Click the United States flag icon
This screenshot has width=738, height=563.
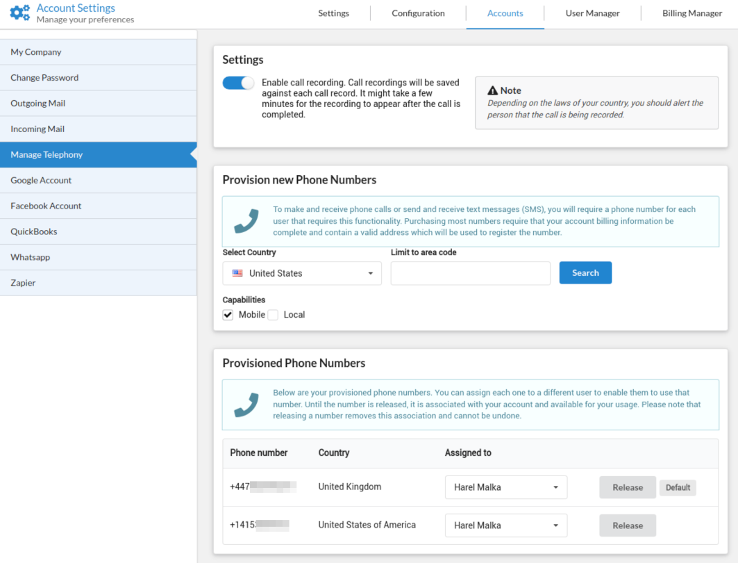tap(237, 273)
